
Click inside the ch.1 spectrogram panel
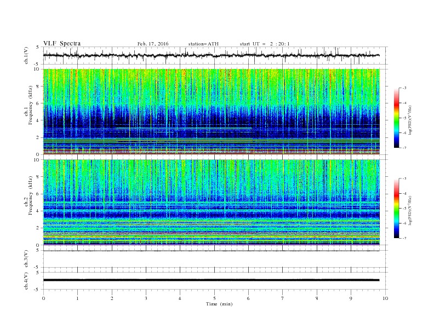tap(212, 112)
